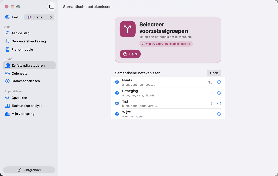The width and height of the screenshot is (278, 176).
Task: Open the Frans language dropdown
Action: click(39, 17)
